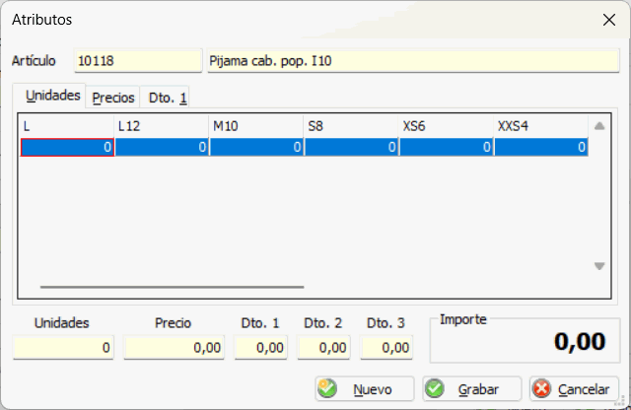Click the M10 column header
The width and height of the screenshot is (631, 410).
256,126
